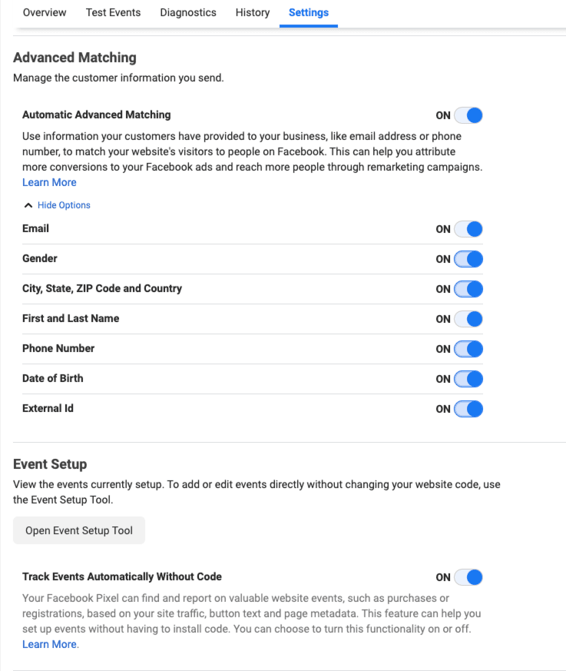Click the Advanced Matching section heading
The image size is (566, 671).
click(74, 58)
